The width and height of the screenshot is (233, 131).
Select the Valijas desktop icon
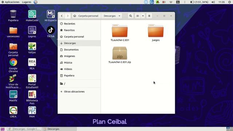tap(32, 48)
